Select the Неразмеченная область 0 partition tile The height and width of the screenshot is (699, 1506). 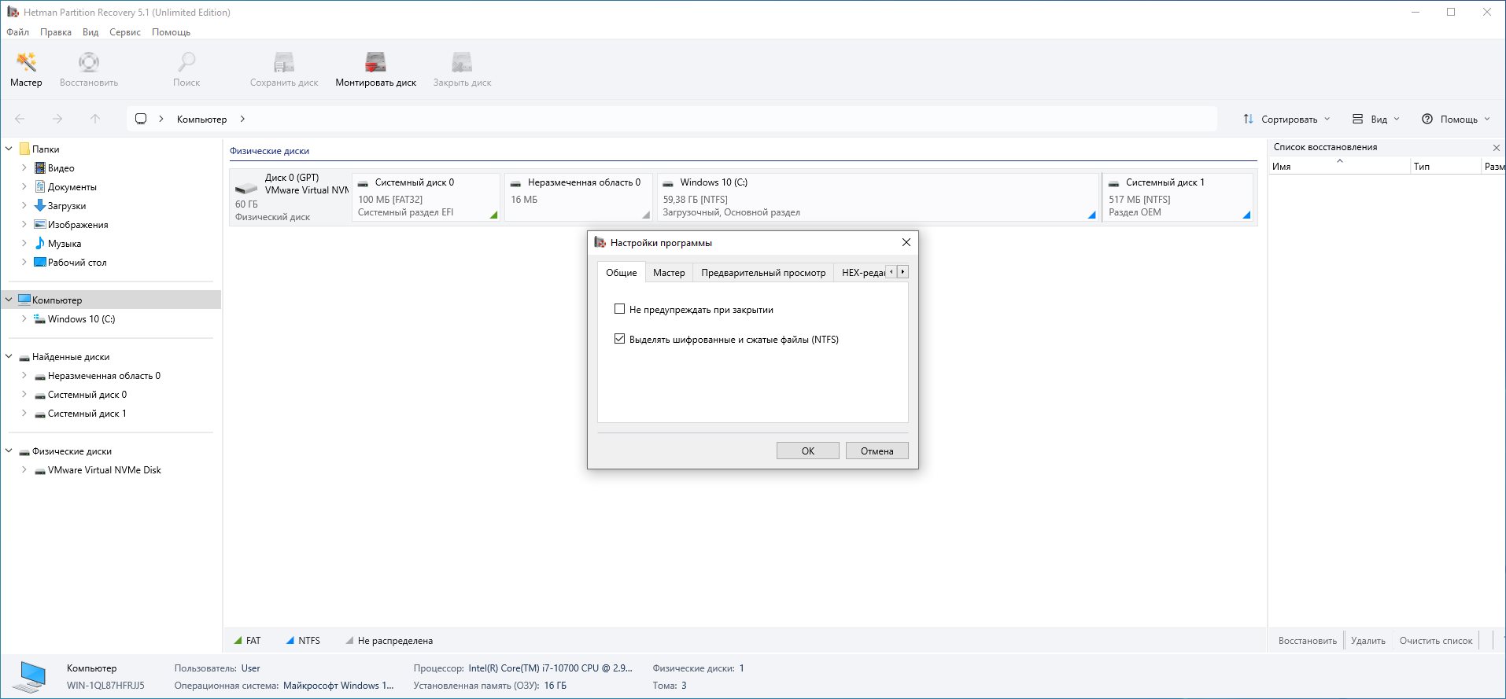tap(578, 197)
